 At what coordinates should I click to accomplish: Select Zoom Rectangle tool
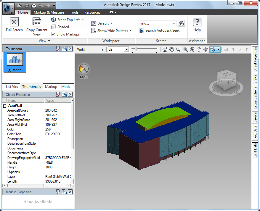click(192, 49)
